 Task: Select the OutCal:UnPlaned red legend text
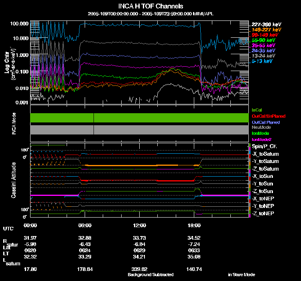268,116
